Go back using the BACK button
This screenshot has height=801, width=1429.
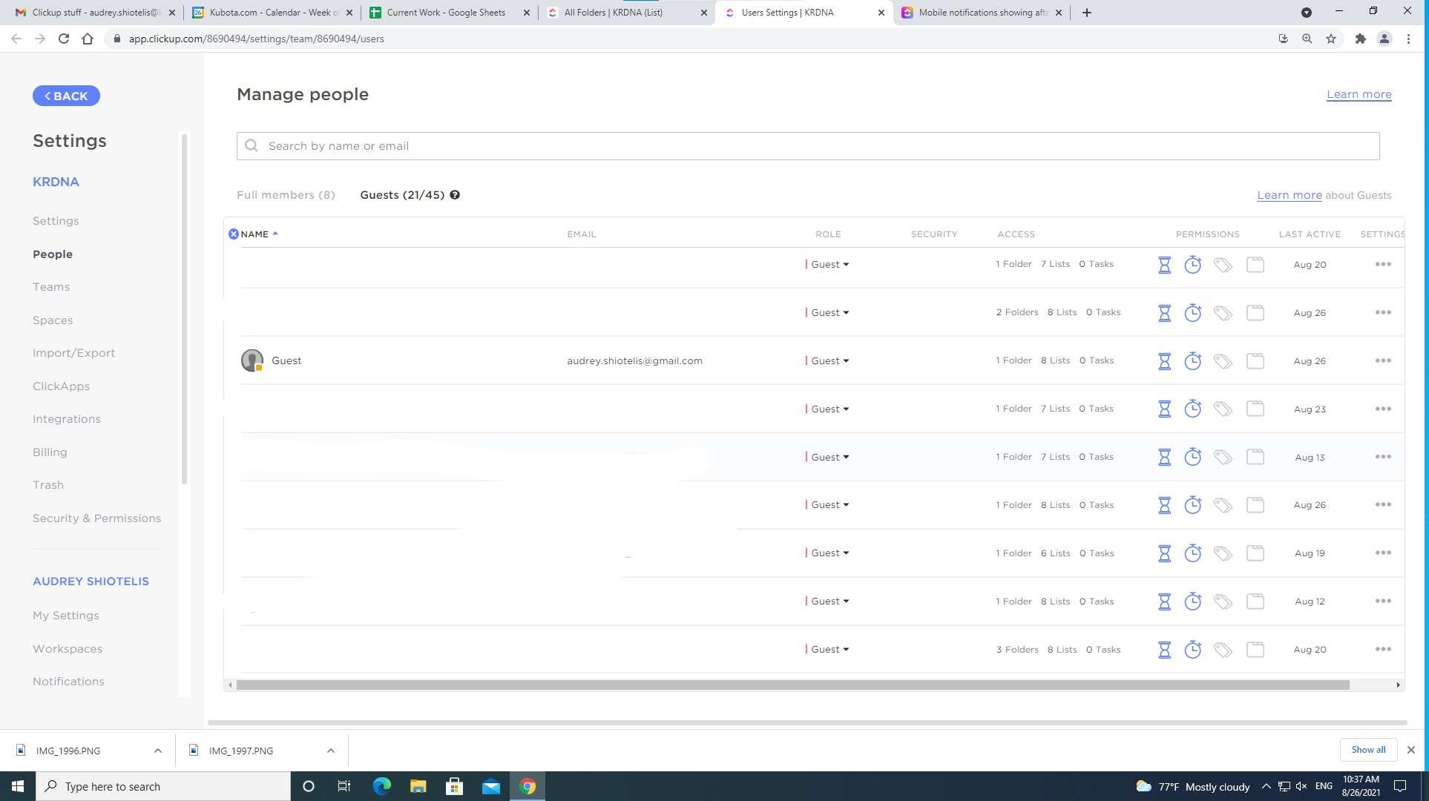pyautogui.click(x=66, y=96)
